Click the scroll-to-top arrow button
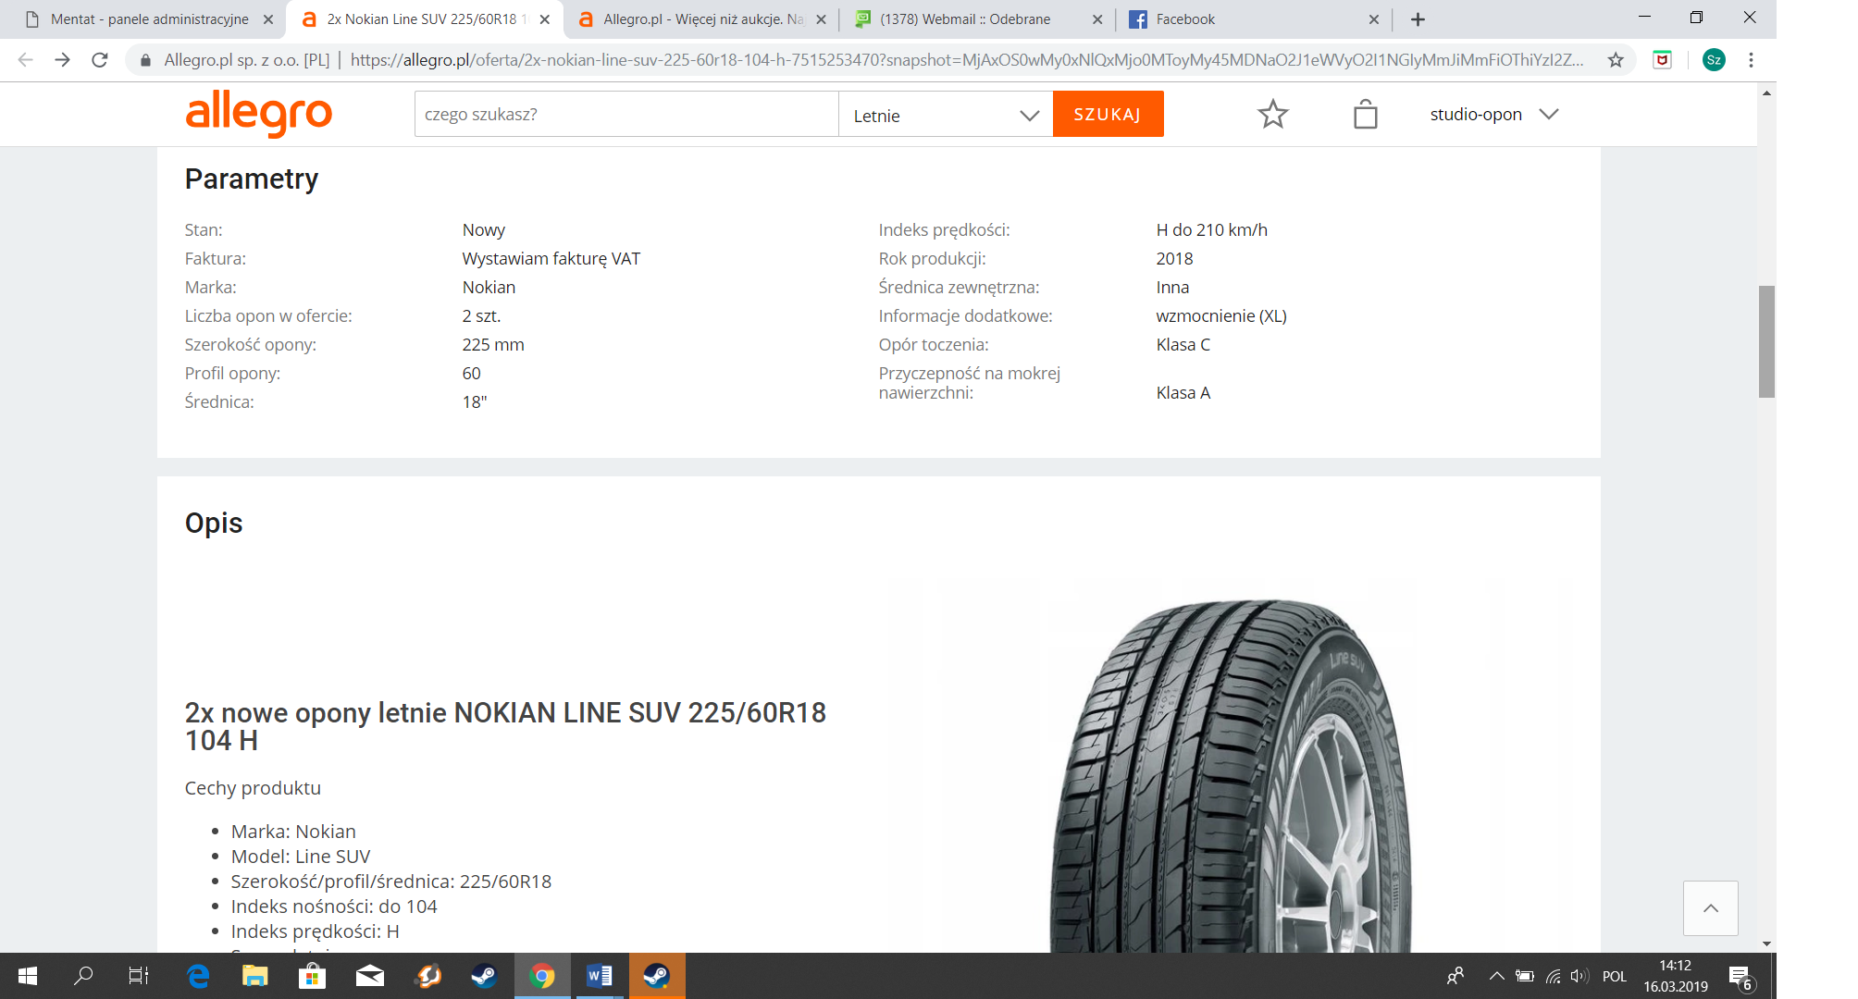Viewport: 1858px width, 999px height. point(1710,908)
